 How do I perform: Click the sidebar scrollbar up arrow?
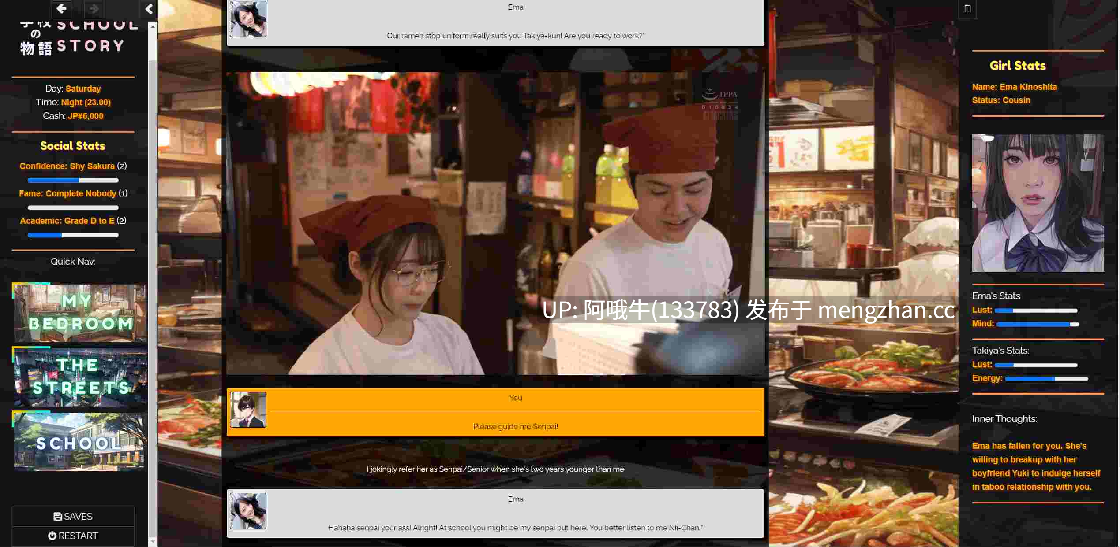[x=153, y=26]
